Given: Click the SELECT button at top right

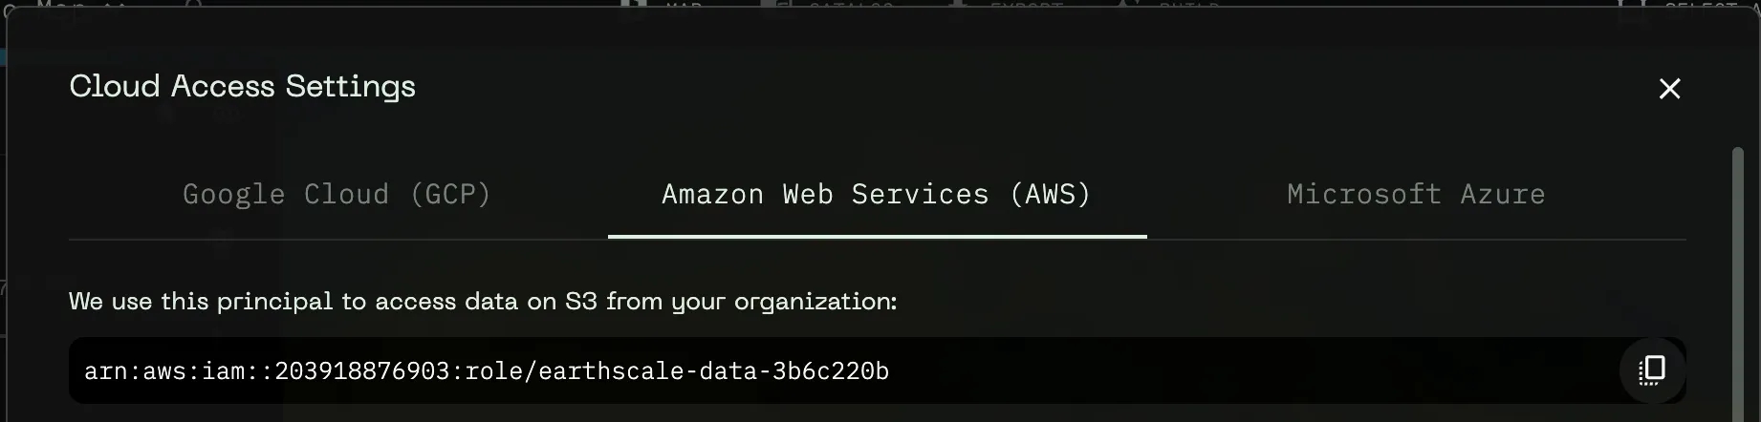Looking at the screenshot, I should pos(1700,5).
